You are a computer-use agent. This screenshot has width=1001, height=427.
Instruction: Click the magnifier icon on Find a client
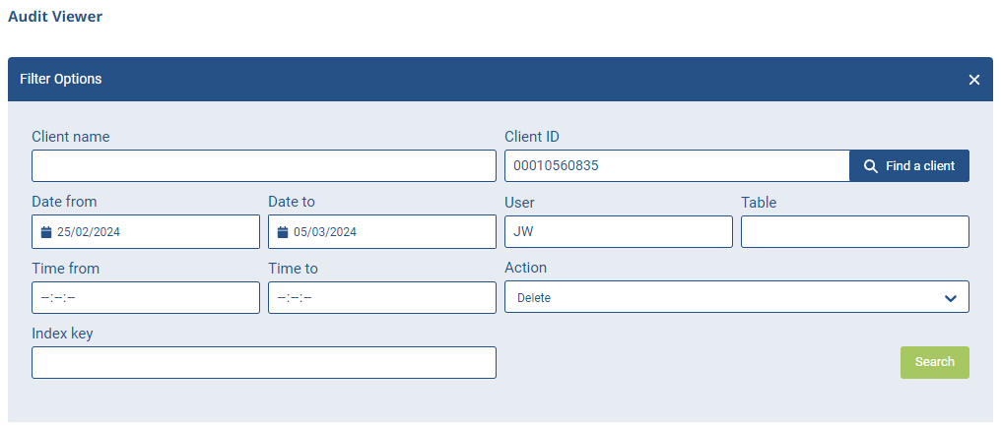tap(870, 165)
